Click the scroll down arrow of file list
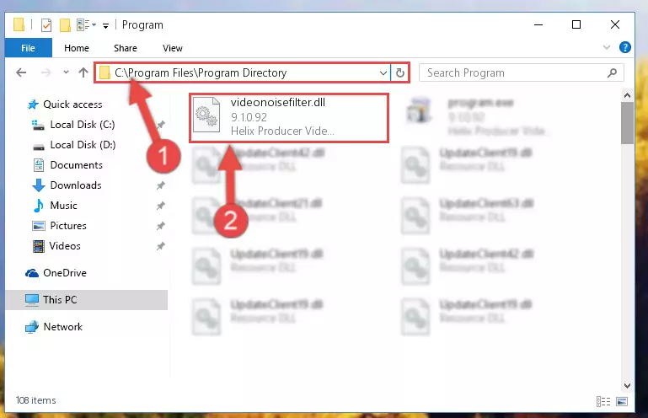 pyautogui.click(x=627, y=385)
